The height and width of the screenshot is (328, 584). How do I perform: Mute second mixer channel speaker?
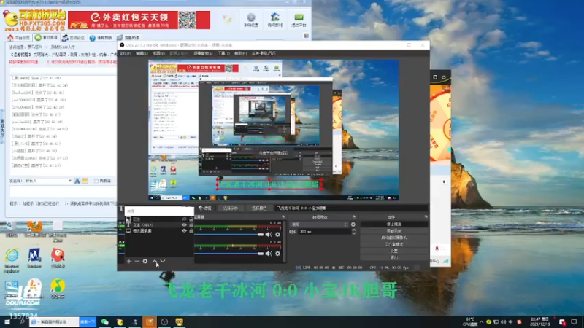(x=269, y=254)
